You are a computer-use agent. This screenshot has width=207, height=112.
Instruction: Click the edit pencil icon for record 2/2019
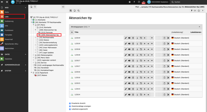126,38
